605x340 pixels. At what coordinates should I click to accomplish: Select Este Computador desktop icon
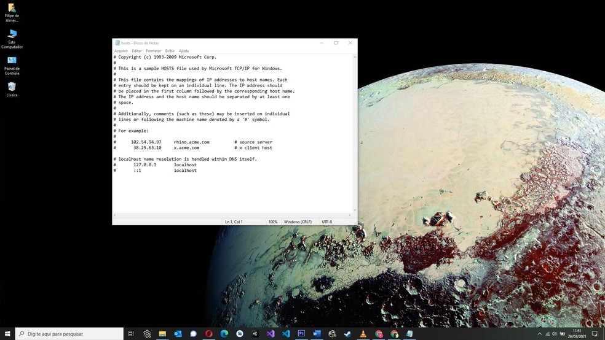(x=12, y=39)
